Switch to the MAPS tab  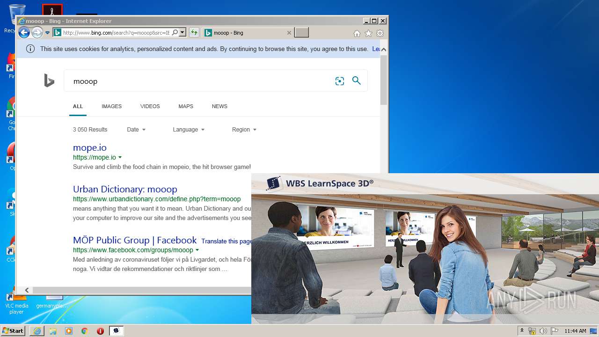pyautogui.click(x=186, y=106)
